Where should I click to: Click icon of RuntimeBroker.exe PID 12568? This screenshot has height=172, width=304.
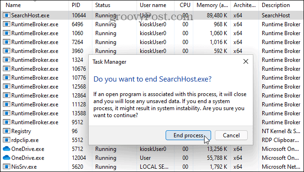pos(7,87)
